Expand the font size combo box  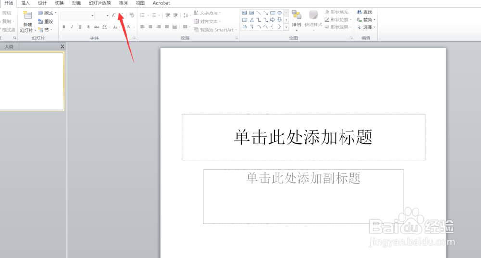pyautogui.click(x=107, y=16)
